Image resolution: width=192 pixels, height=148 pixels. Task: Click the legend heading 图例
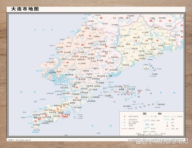pyautogui.click(x=152, y=114)
